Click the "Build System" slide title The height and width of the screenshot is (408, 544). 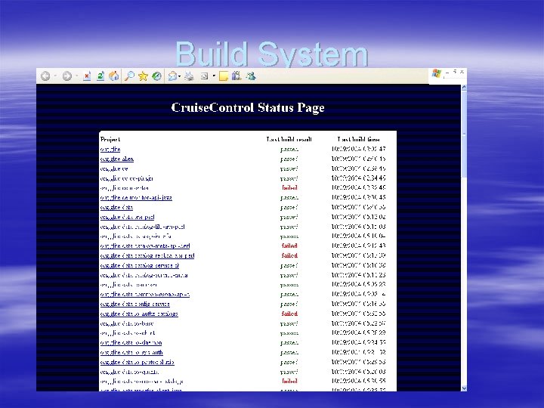coord(272,54)
